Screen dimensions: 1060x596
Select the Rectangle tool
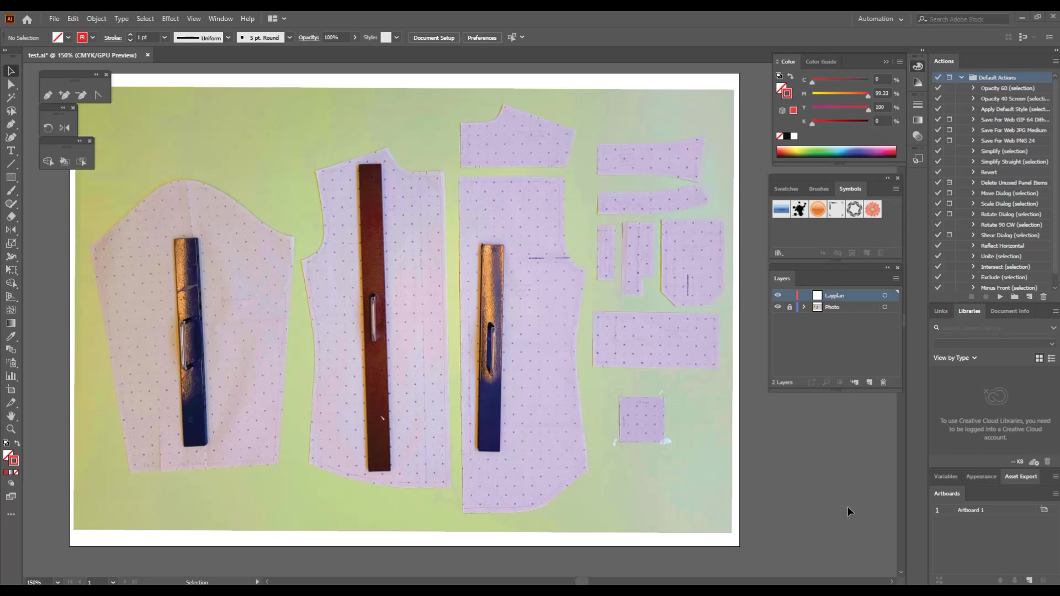pos(10,177)
